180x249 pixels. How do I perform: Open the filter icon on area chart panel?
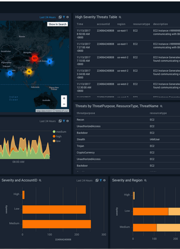(64, 121)
